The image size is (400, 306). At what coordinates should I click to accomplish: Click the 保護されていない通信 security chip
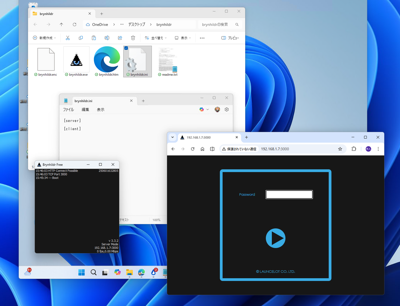[239, 149]
